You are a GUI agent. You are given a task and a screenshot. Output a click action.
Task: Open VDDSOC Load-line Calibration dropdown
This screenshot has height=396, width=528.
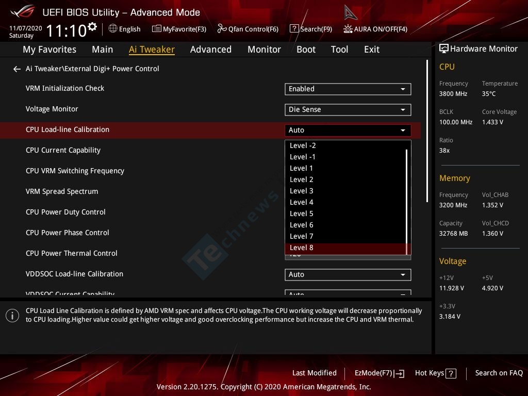pyautogui.click(x=348, y=274)
